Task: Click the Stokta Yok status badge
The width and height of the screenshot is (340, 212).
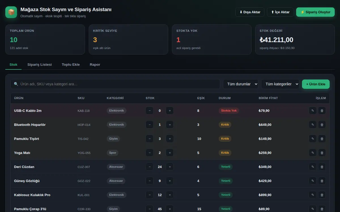Action: [x=229, y=111]
